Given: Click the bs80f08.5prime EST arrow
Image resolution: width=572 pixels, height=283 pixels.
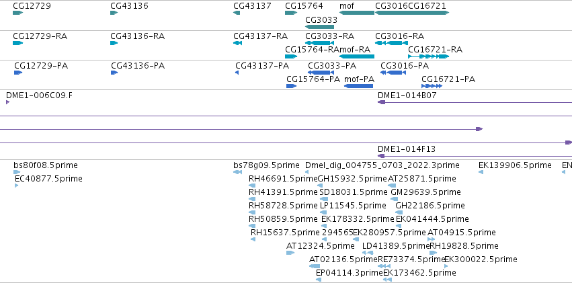Looking at the screenshot, I should point(17,172).
